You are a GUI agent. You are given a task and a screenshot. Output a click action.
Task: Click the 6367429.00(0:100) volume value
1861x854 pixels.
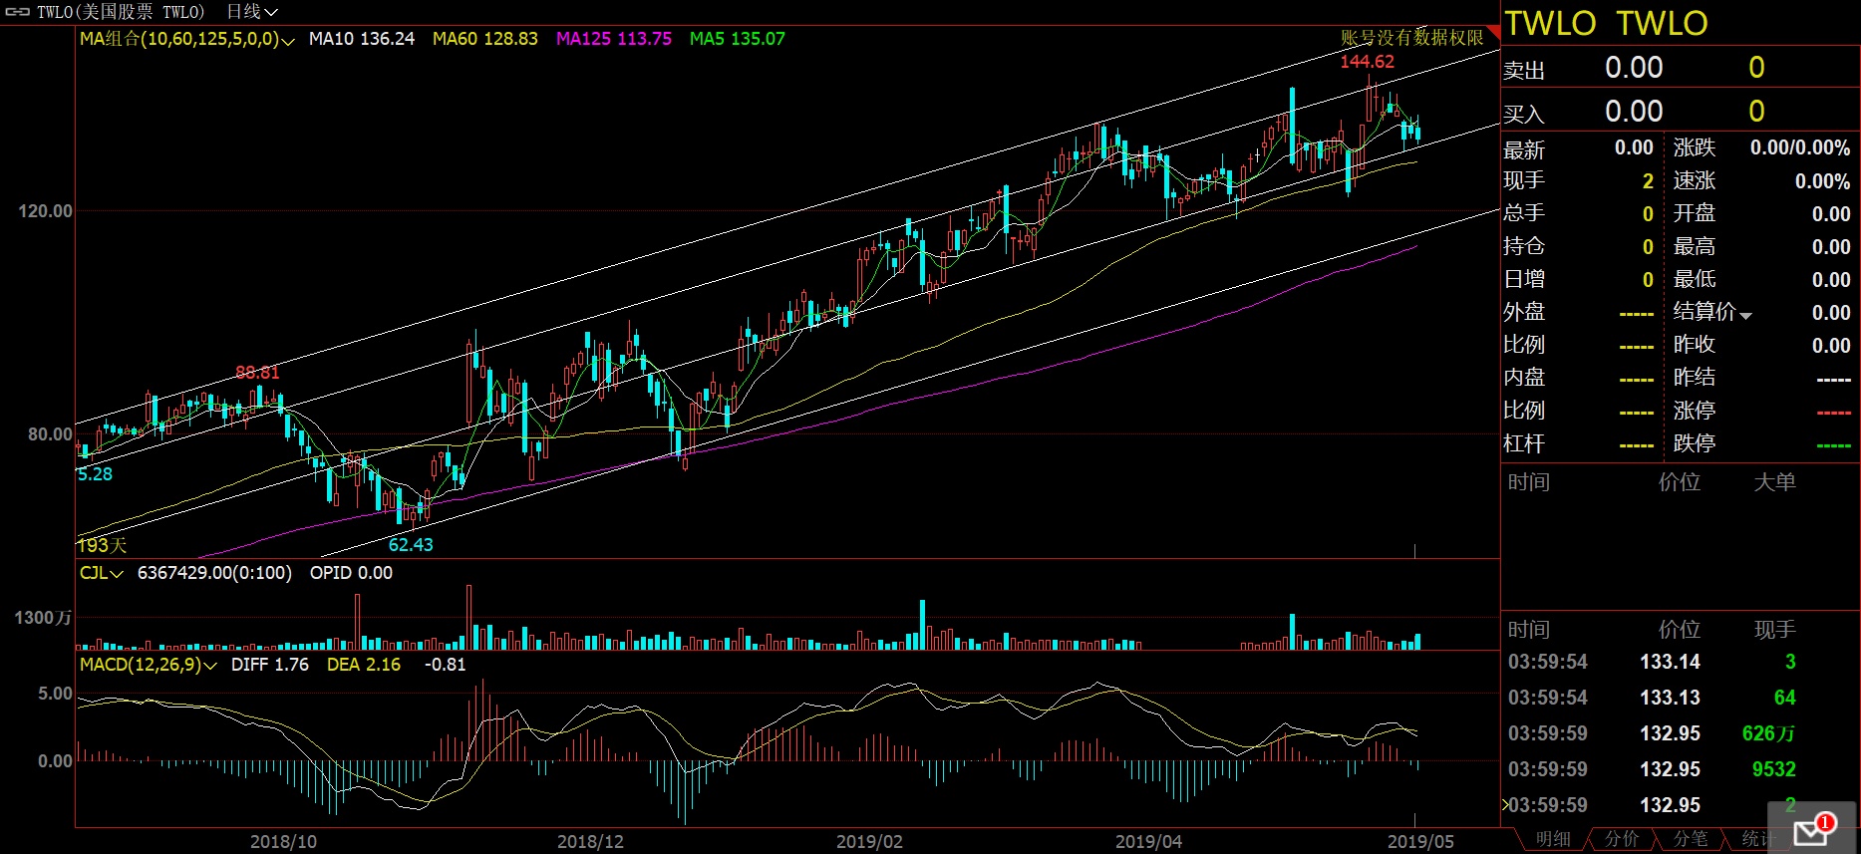(x=214, y=573)
